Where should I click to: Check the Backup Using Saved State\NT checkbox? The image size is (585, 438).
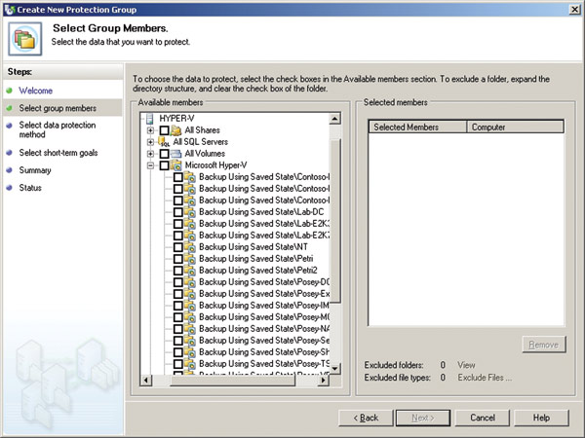[x=178, y=247]
